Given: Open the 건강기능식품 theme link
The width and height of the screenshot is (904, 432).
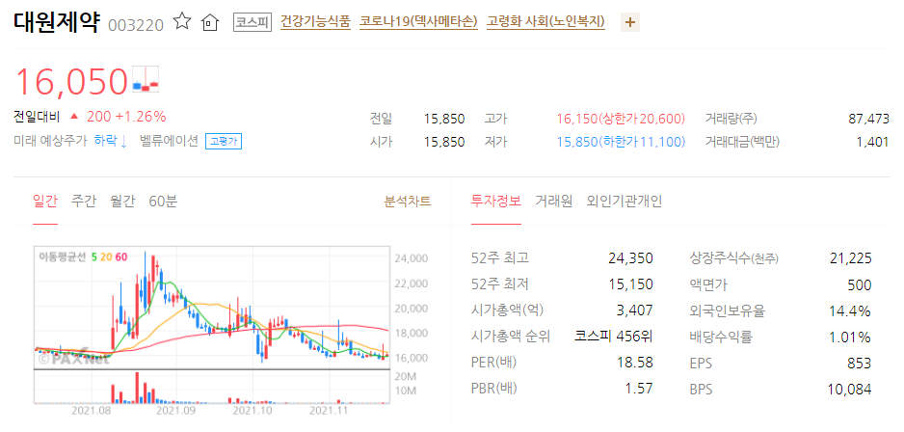Looking at the screenshot, I should pos(315,22).
